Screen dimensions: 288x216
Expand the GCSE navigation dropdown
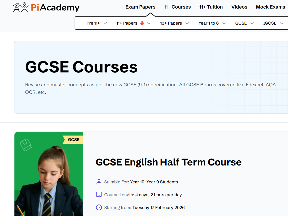(x=244, y=23)
